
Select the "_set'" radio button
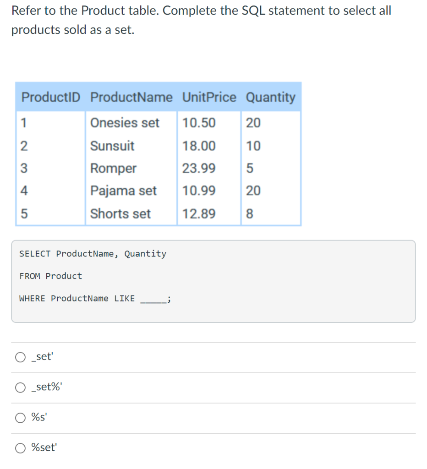[x=22, y=358]
